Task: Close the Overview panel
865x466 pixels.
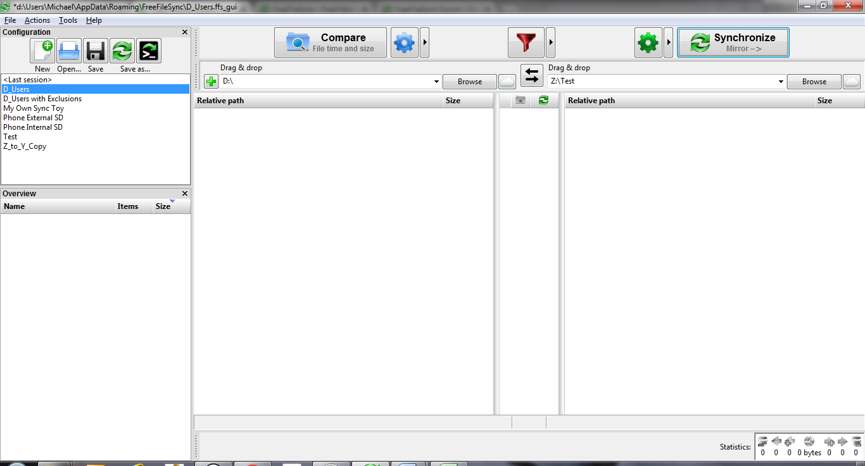Action: point(185,193)
